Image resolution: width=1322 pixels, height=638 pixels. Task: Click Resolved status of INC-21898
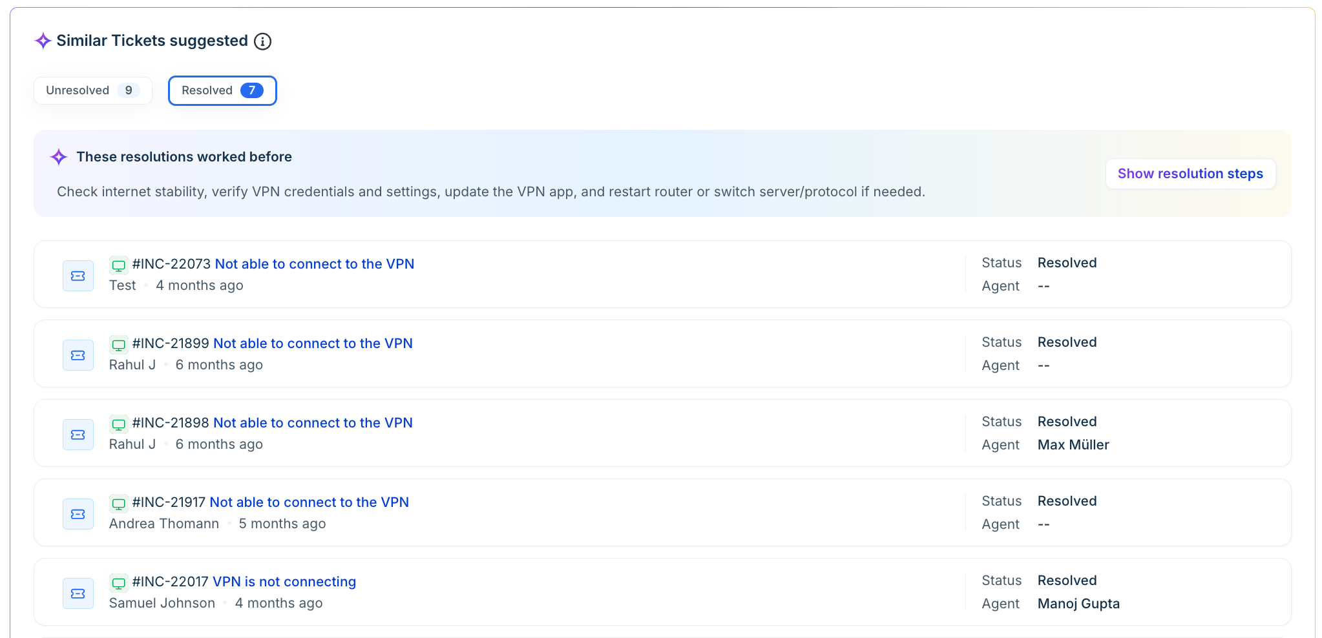[x=1067, y=422]
